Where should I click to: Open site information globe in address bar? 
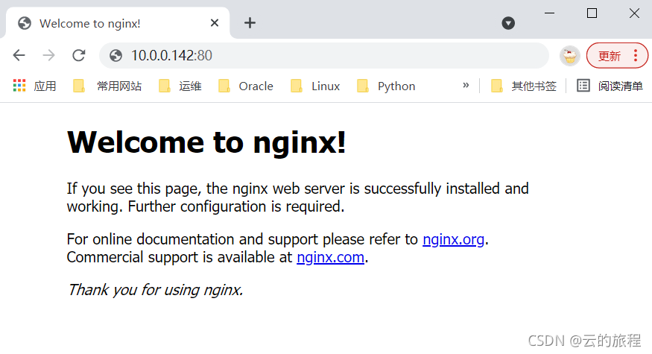(x=115, y=55)
